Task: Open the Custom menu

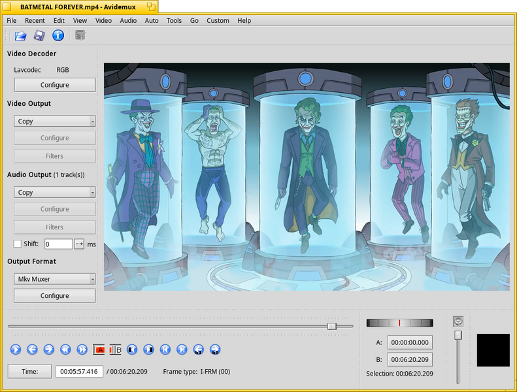Action: point(218,20)
